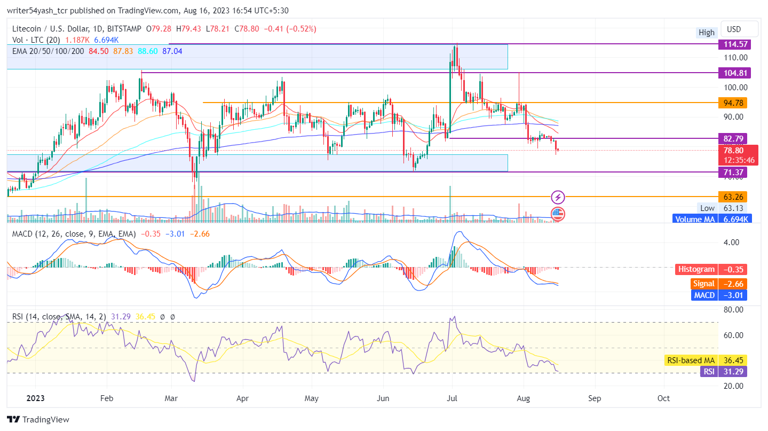Click the Low price label
The height and width of the screenshot is (431, 768).
coord(707,208)
